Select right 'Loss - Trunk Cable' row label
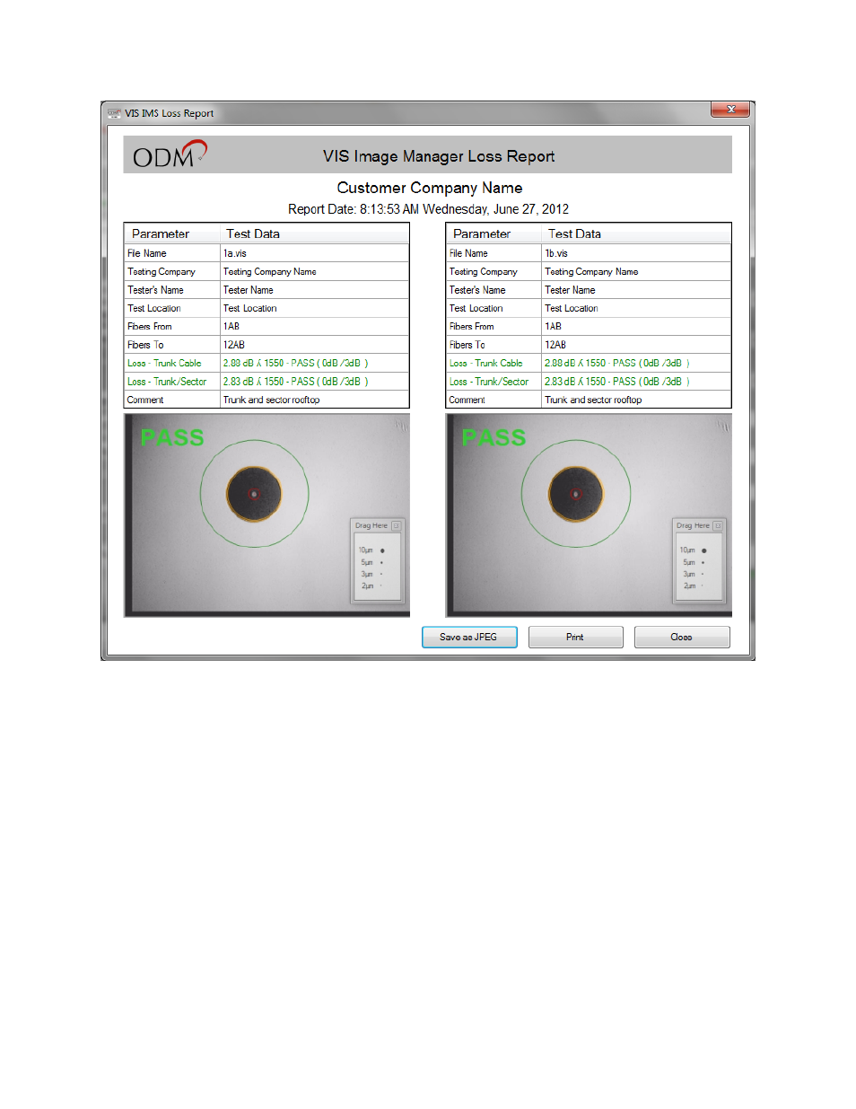 486,364
